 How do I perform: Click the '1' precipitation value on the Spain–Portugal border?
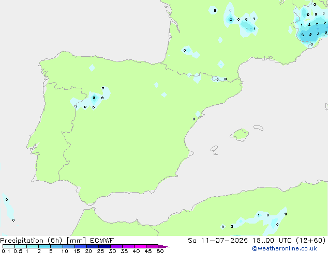click(x=77, y=107)
